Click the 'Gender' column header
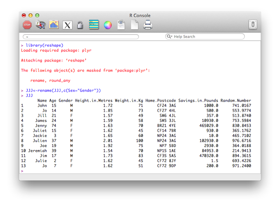Image resolution: width=280 pixels, height=207 pixels. click(65, 100)
